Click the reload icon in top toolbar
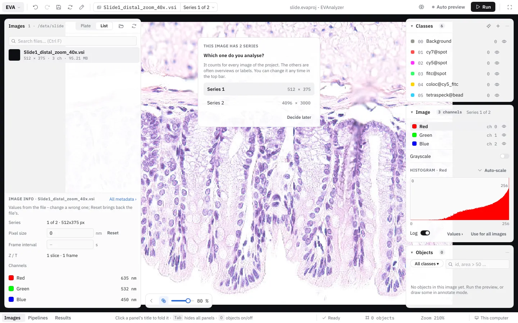The height and width of the screenshot is (323, 518). point(70,7)
